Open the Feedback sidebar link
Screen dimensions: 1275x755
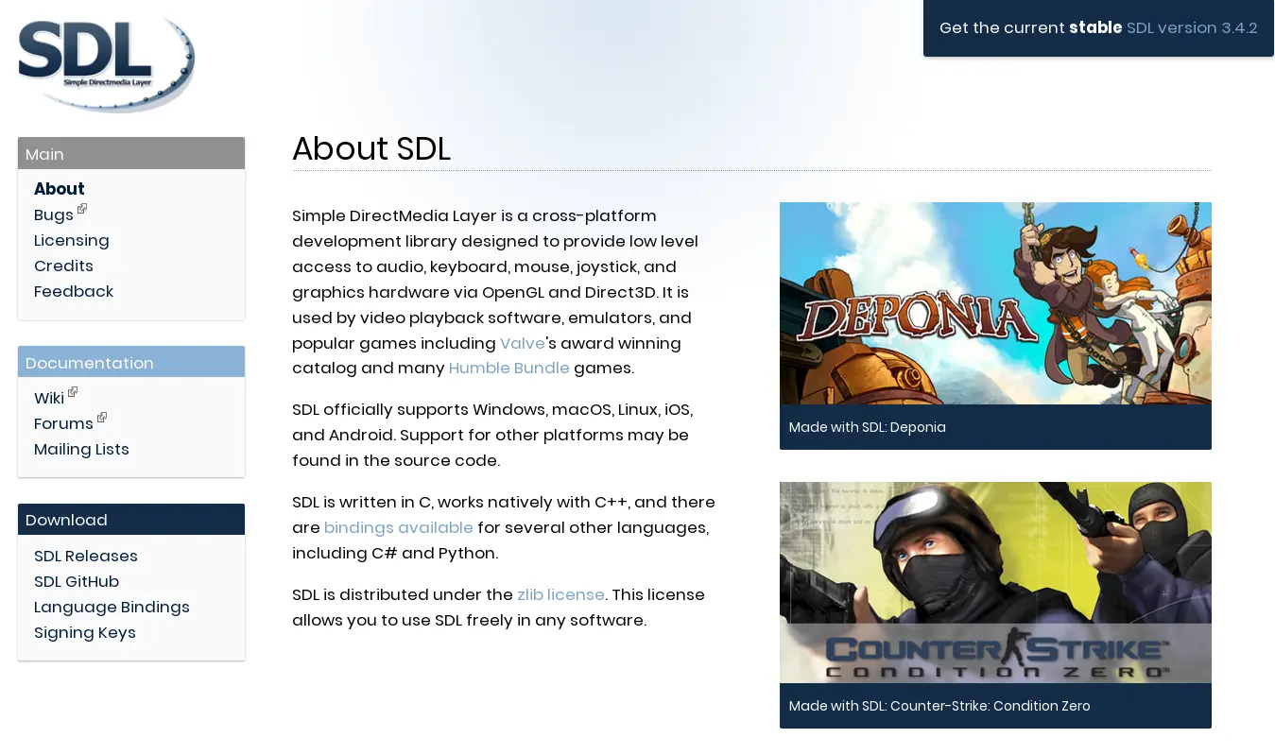74,292
